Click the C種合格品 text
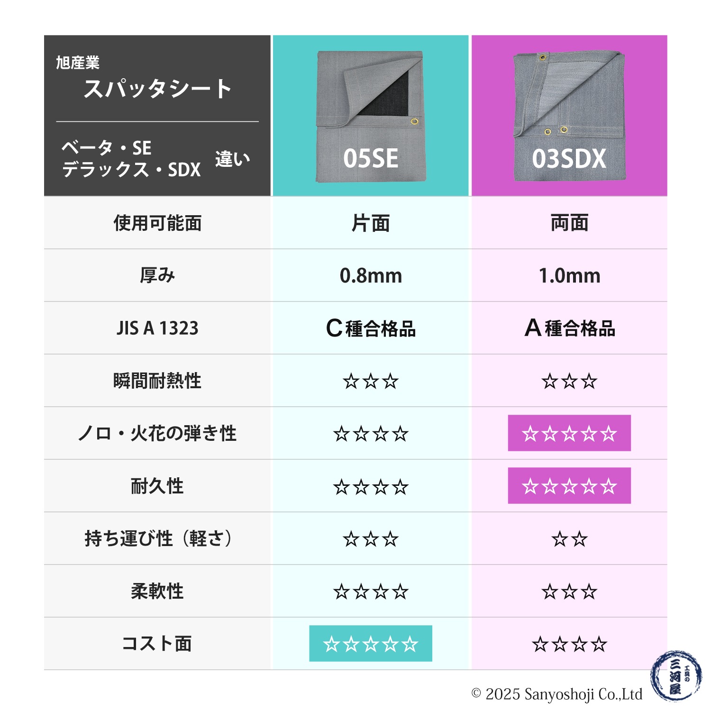The width and height of the screenshot is (711, 711). 371,328
